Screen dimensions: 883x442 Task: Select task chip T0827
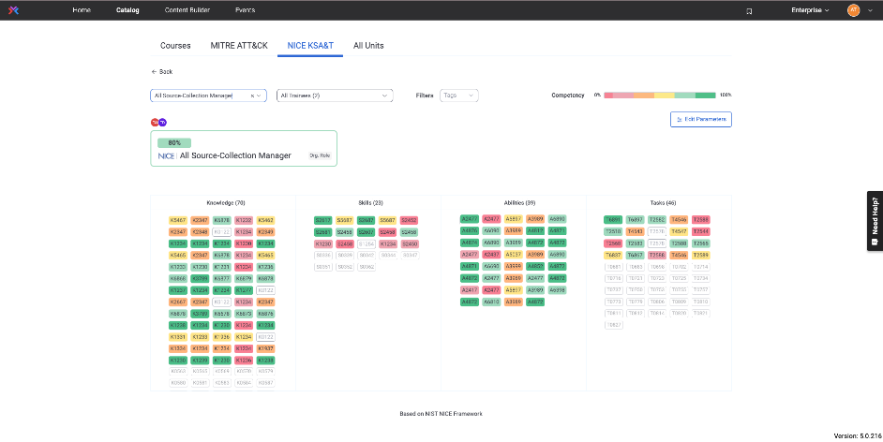613,325
